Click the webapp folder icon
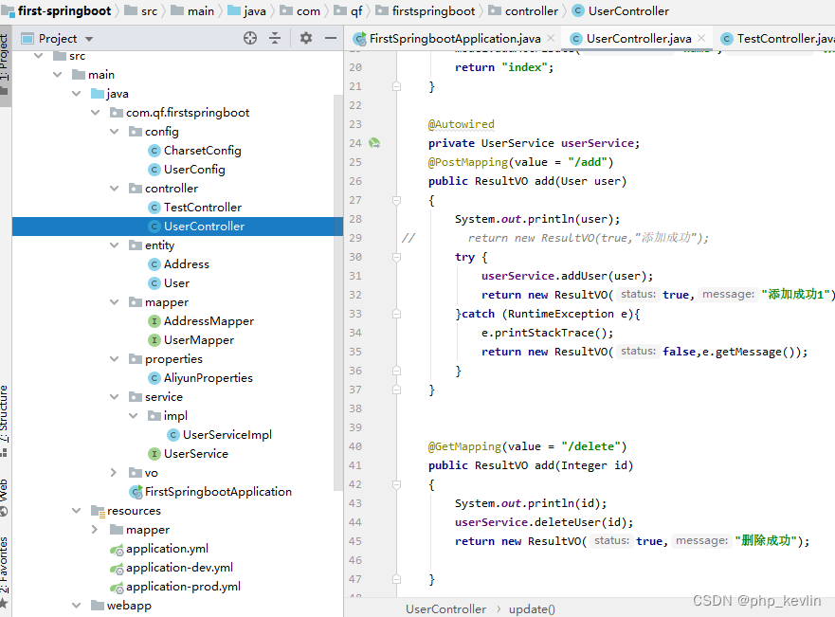 point(98,606)
